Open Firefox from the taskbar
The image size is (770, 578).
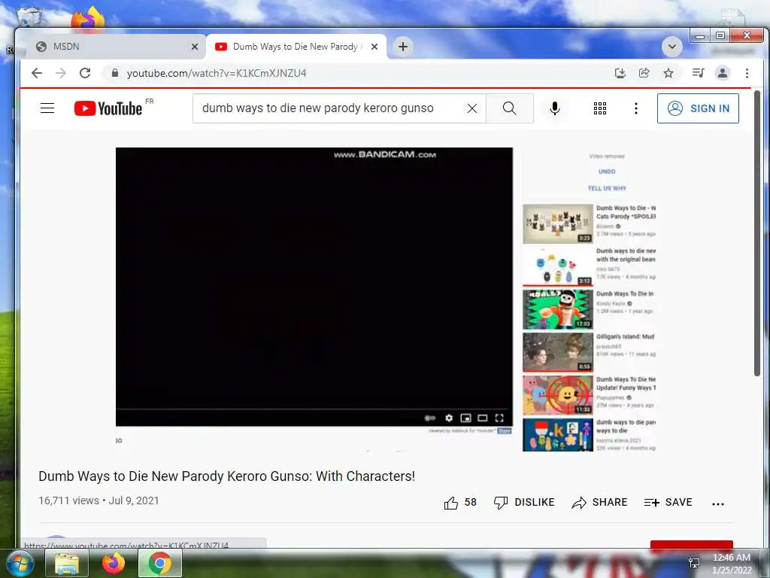click(114, 563)
